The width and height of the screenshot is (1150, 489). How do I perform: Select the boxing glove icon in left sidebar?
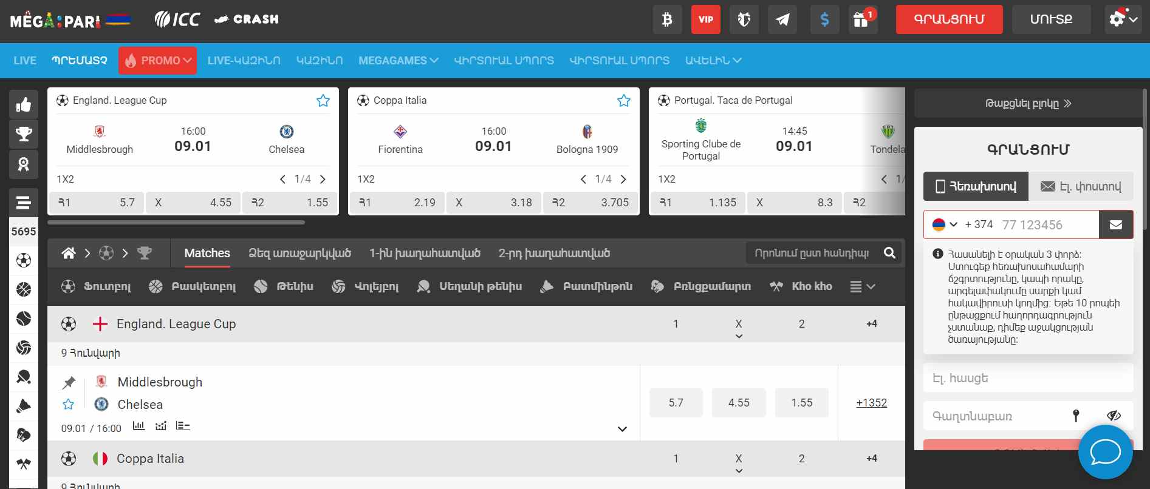24,435
